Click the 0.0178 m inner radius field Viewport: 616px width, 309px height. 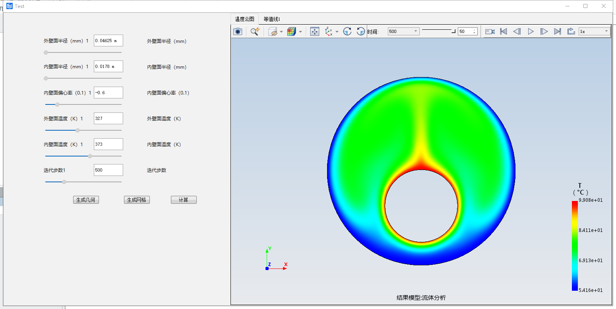pyautogui.click(x=108, y=66)
